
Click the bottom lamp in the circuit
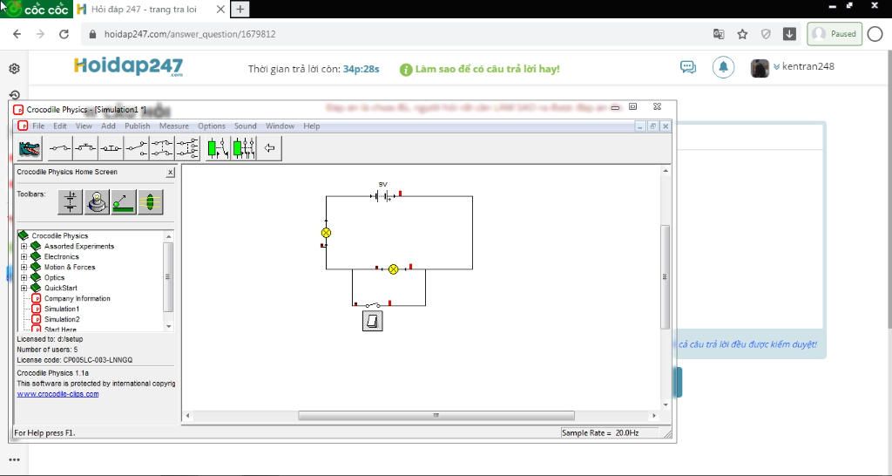[393, 269]
